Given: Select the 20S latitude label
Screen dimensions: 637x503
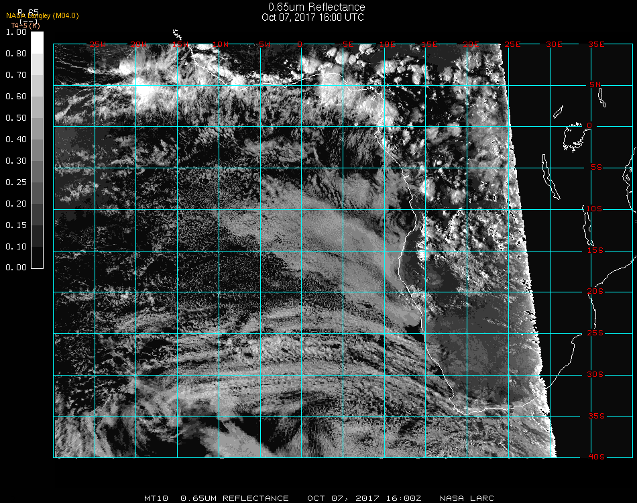Looking at the screenshot, I should click(595, 292).
